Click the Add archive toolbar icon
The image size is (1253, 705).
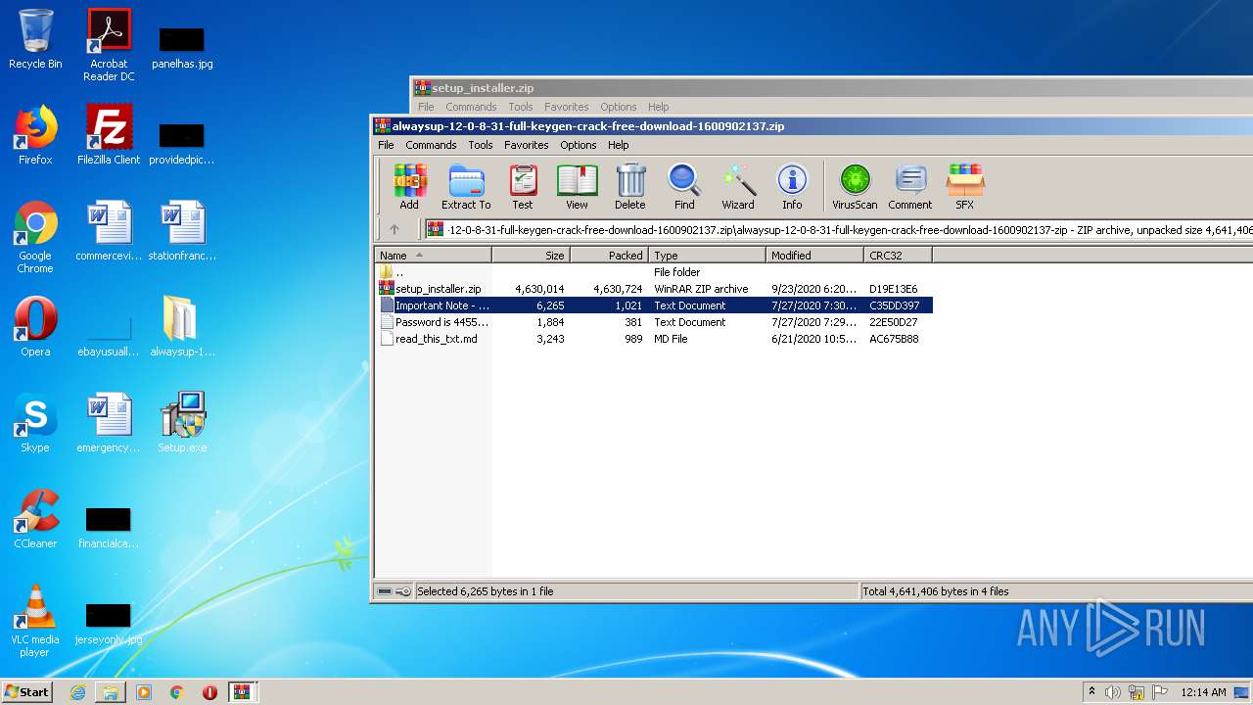pos(409,186)
